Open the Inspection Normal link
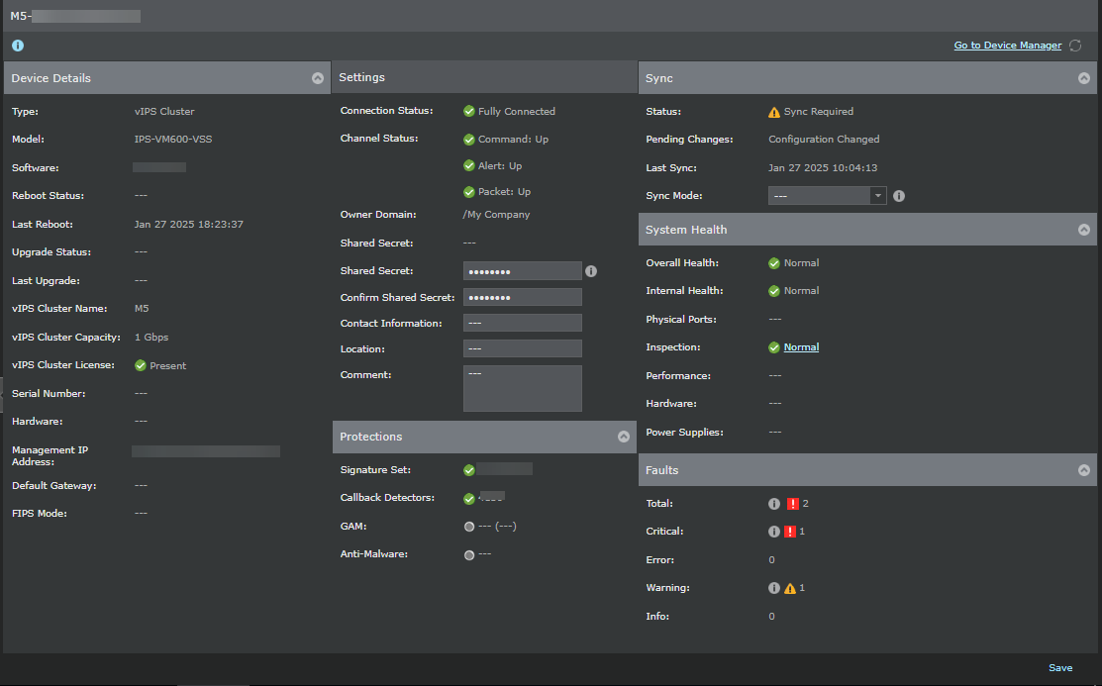 [801, 347]
